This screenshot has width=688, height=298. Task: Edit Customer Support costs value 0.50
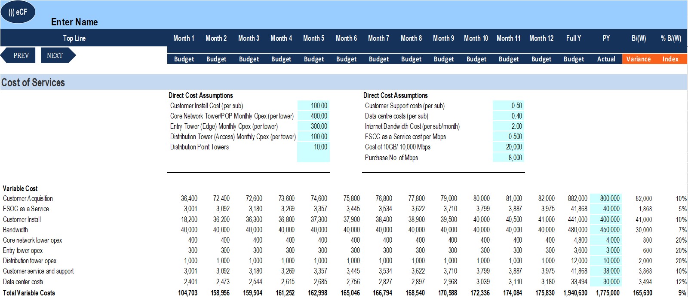tap(508, 106)
